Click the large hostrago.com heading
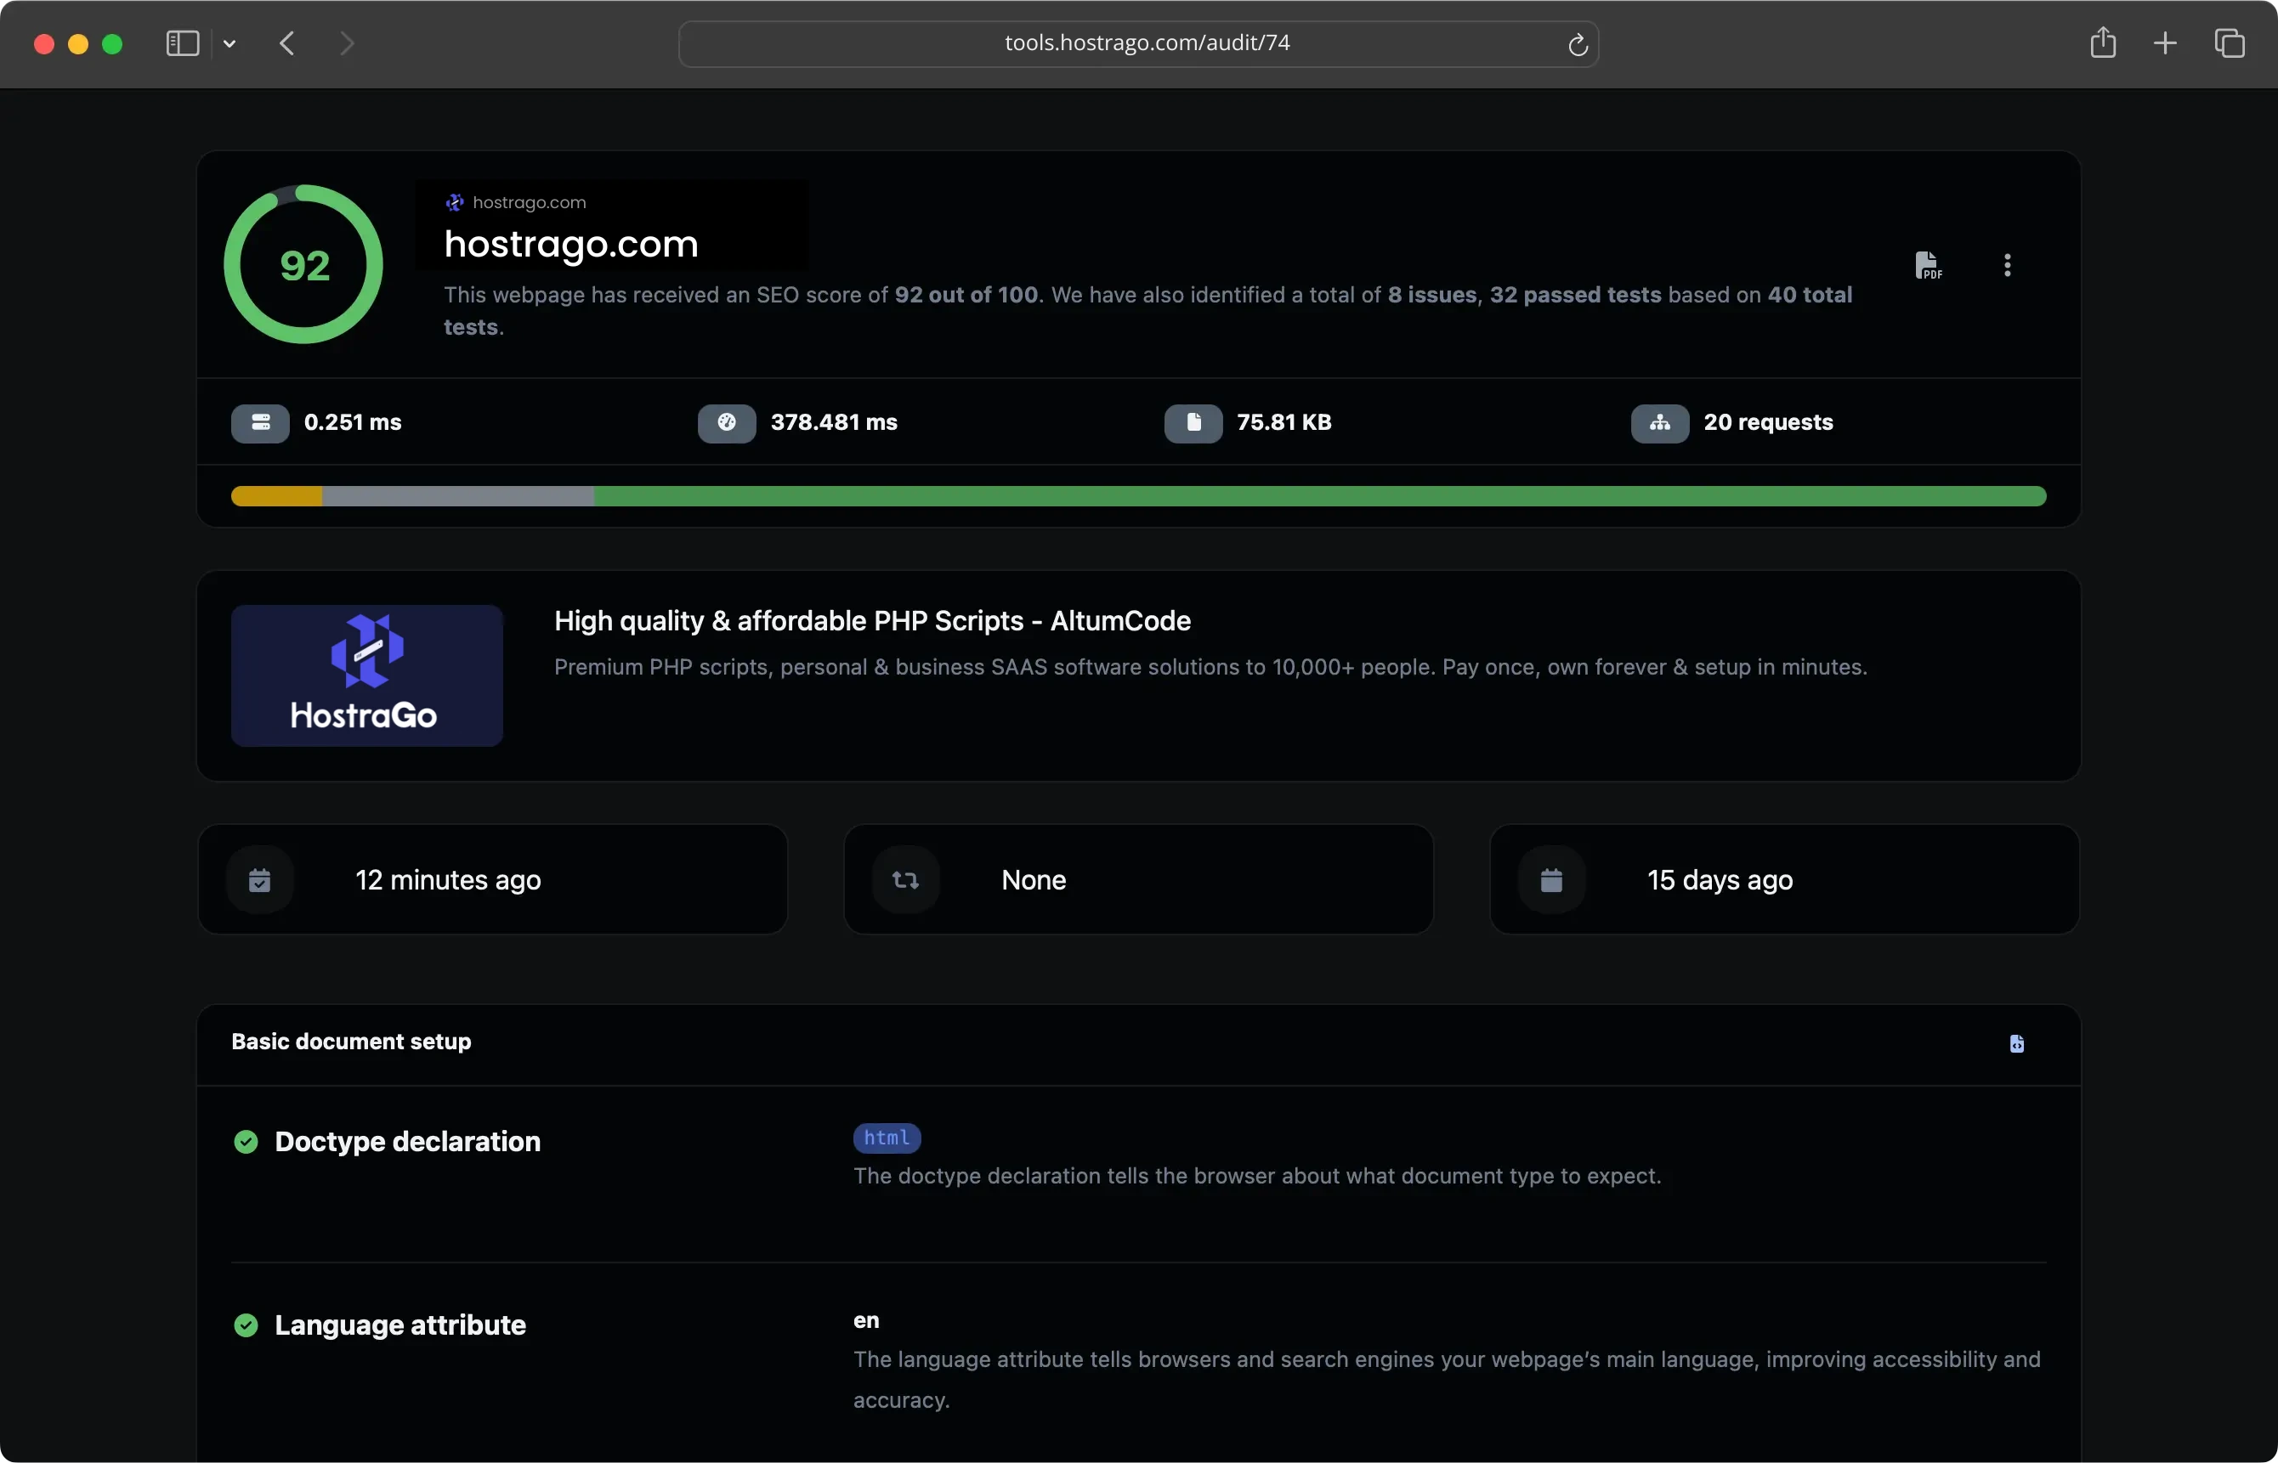Image resolution: width=2278 pixels, height=1463 pixels. (571, 244)
